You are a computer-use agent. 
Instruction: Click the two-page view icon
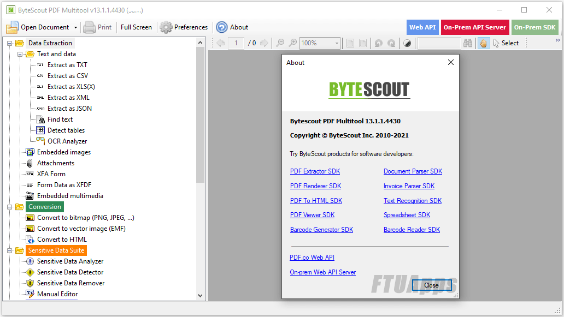coord(363,43)
